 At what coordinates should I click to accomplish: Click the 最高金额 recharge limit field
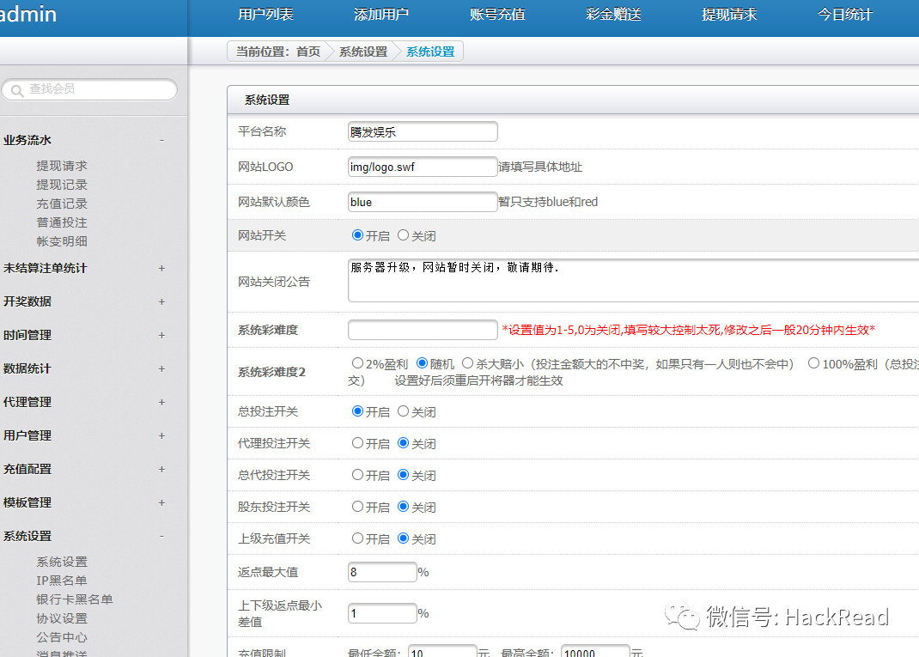[x=595, y=652]
